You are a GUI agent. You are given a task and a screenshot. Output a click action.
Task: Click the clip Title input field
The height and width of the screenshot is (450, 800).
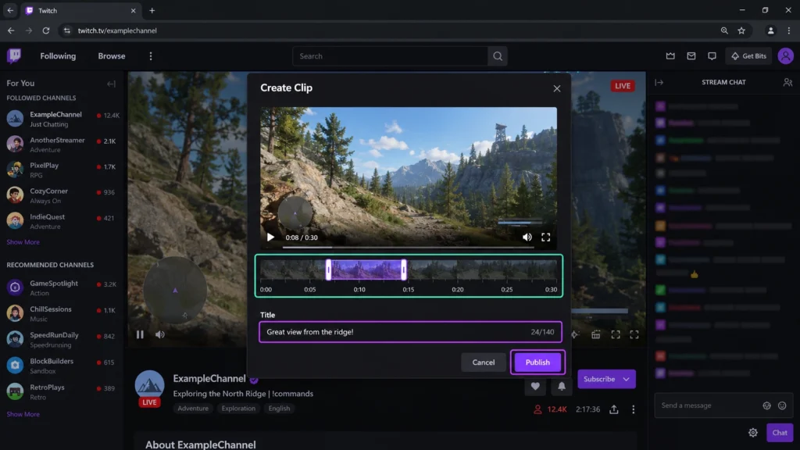point(410,331)
